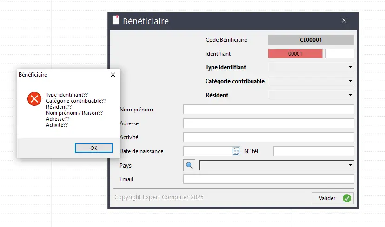Viewport: 385px width, 227px height.
Task: Select the Date de naissance field
Action: [207, 151]
